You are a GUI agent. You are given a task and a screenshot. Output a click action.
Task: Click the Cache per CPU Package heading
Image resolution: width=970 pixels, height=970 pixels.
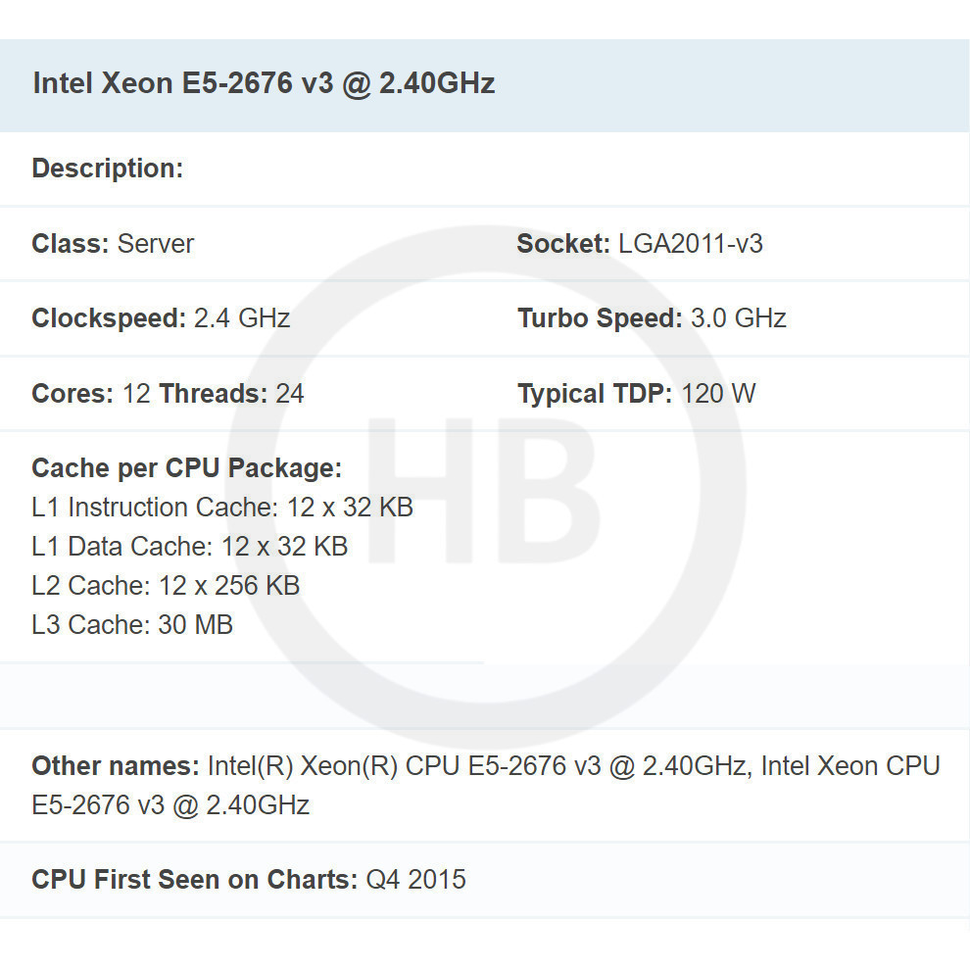pyautogui.click(x=186, y=468)
